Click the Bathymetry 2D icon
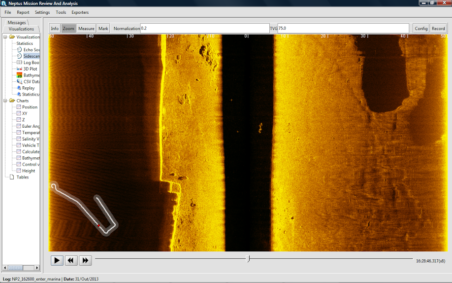This screenshot has height=283, width=452. pyautogui.click(x=19, y=75)
